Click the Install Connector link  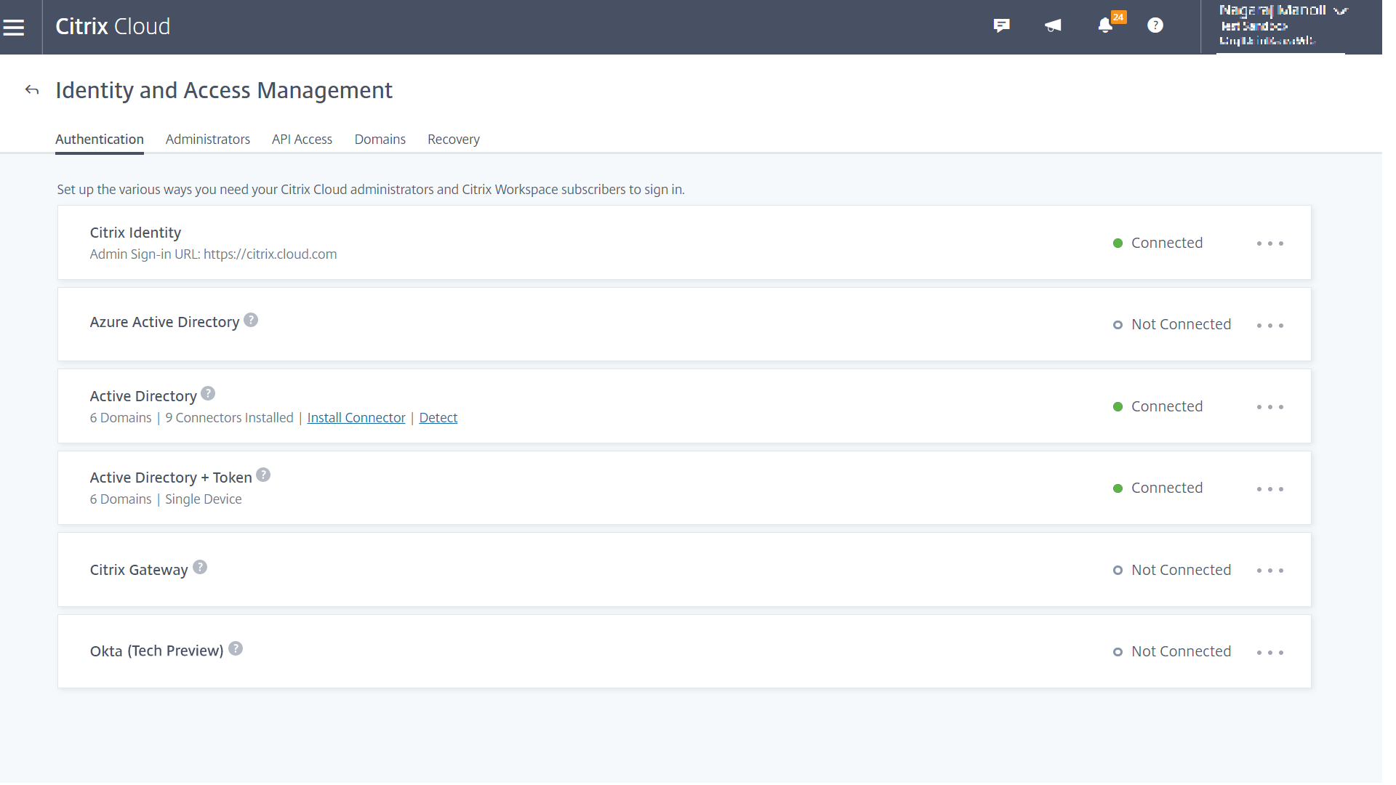(356, 418)
